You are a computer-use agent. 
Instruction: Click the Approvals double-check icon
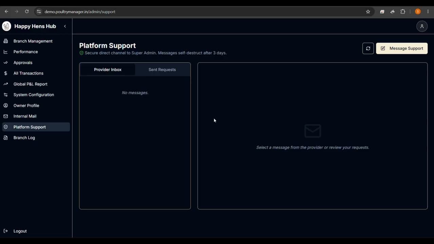[5, 63]
